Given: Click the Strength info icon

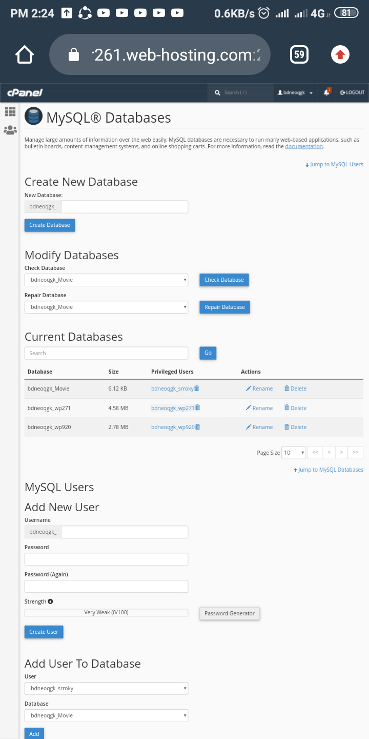Looking at the screenshot, I should [51, 601].
